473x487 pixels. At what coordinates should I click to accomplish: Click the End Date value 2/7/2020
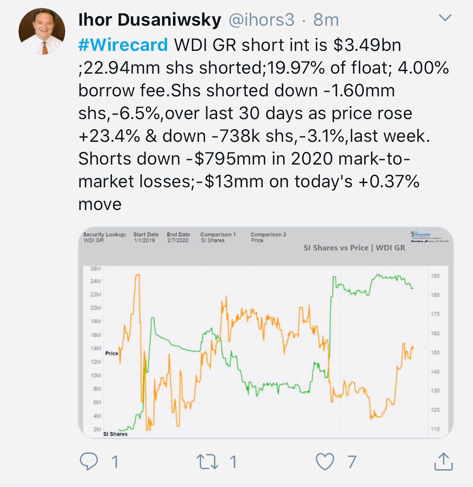coord(178,240)
